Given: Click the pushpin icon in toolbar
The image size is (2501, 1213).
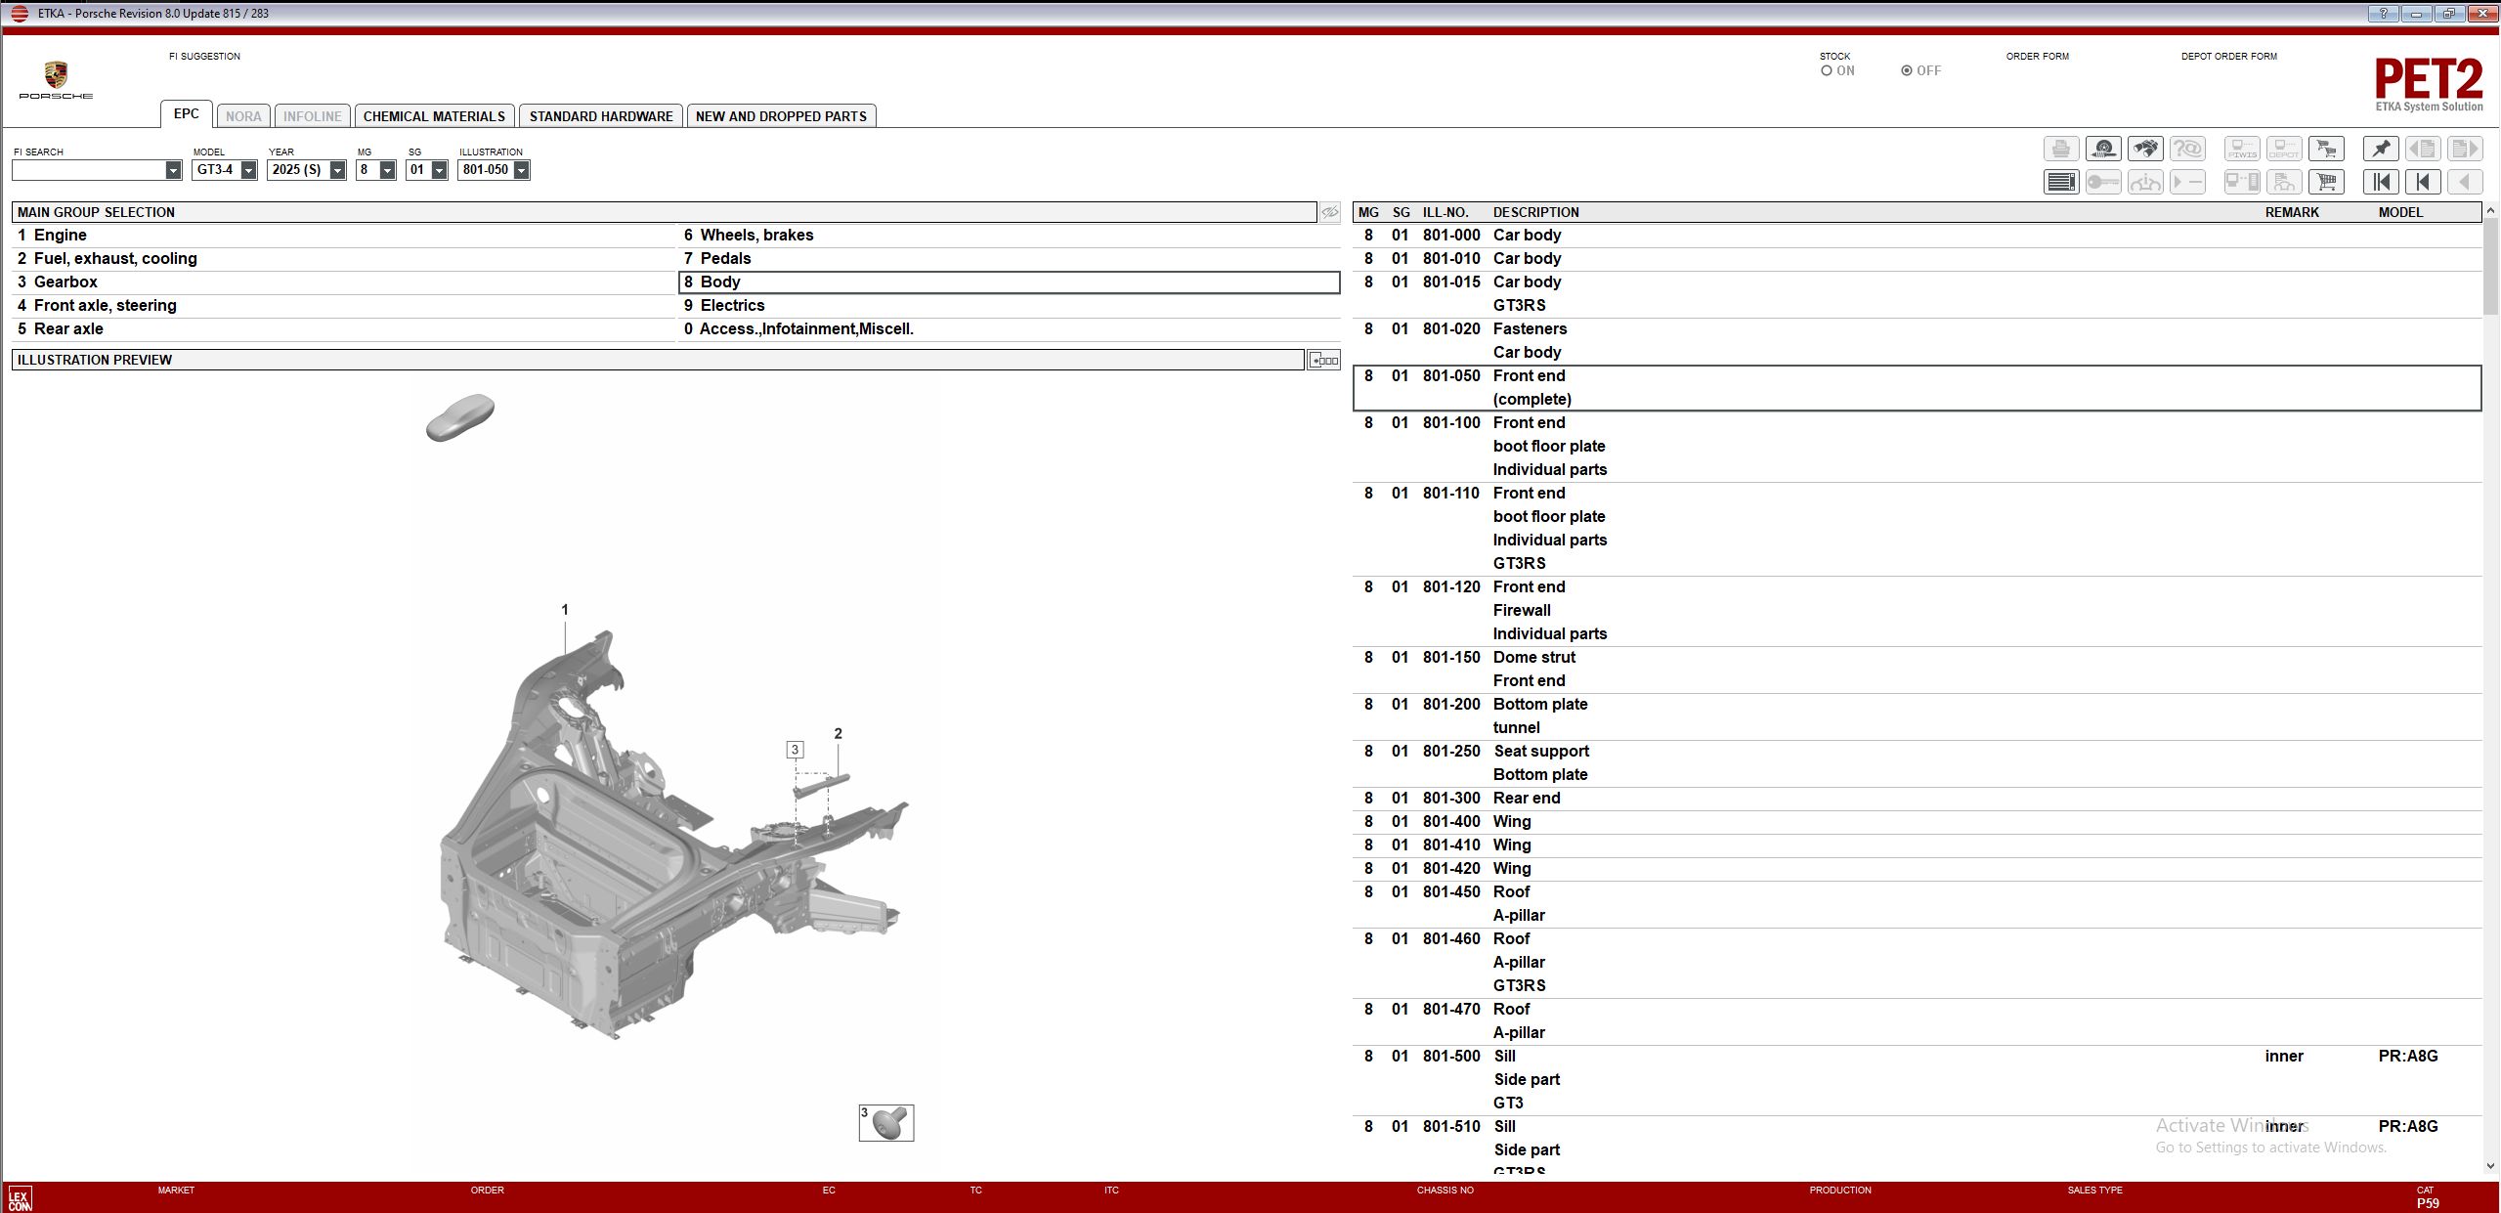Looking at the screenshot, I should tap(2381, 149).
